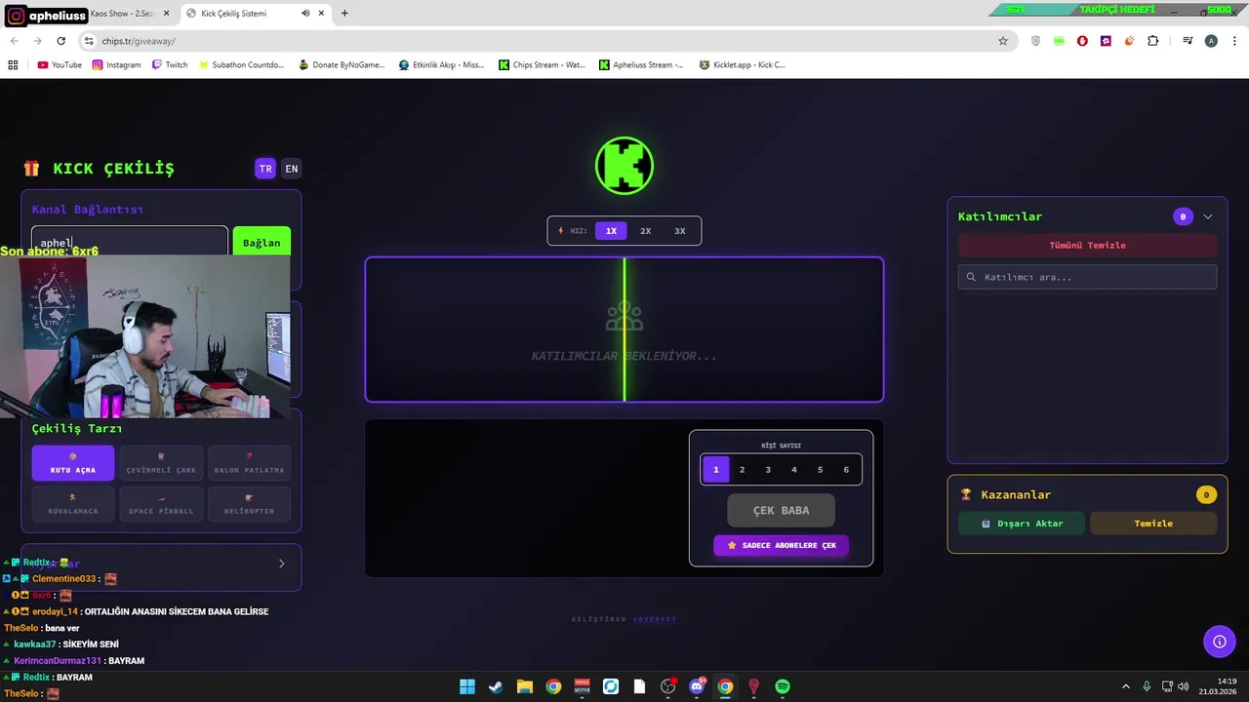Click the site info icon before URL
1249x702 pixels.
(89, 41)
